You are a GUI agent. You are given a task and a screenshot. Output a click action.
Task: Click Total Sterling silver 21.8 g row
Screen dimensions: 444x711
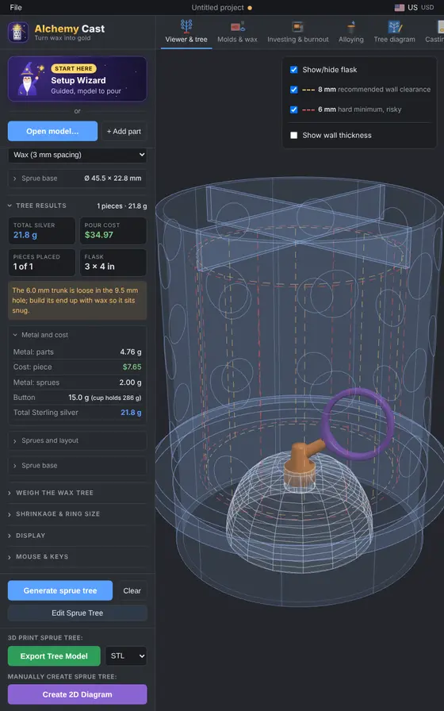78,413
